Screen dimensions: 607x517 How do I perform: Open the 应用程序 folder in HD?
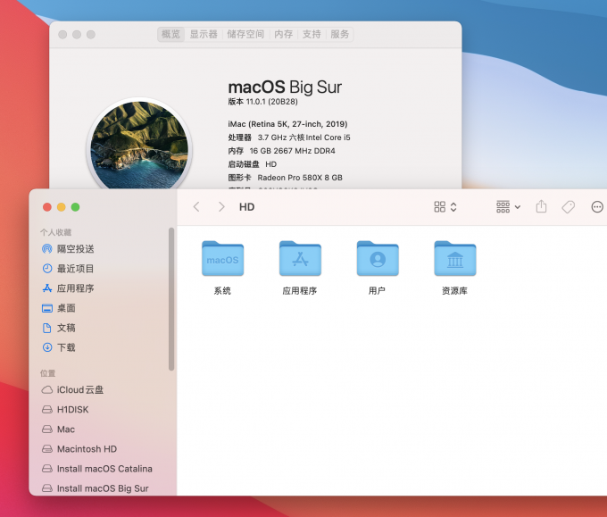tap(300, 267)
